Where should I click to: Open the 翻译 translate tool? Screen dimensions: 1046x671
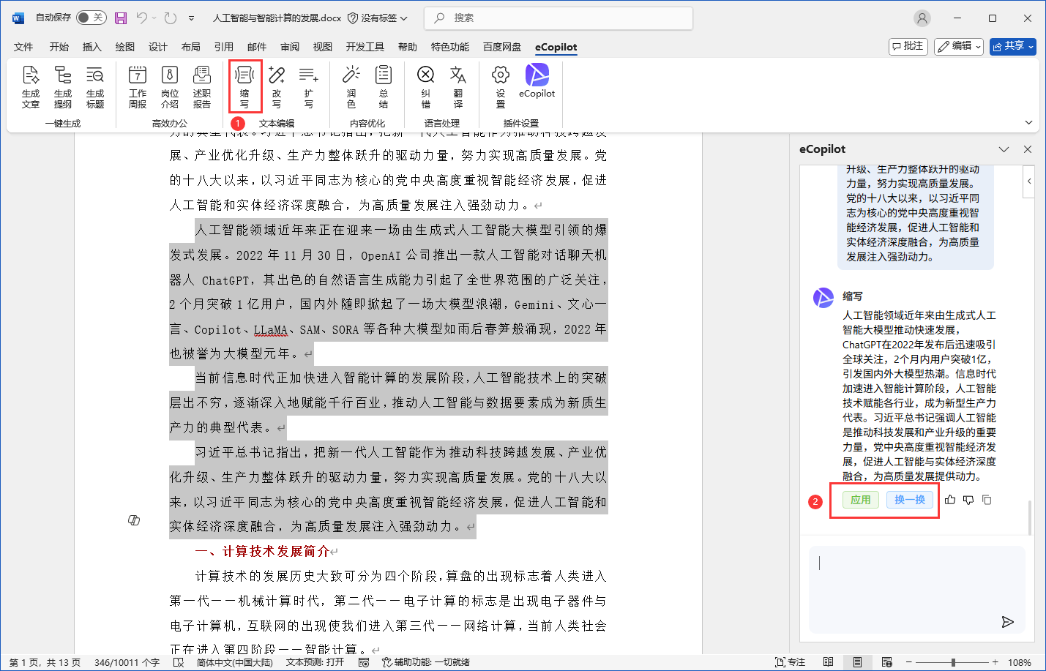pos(458,85)
